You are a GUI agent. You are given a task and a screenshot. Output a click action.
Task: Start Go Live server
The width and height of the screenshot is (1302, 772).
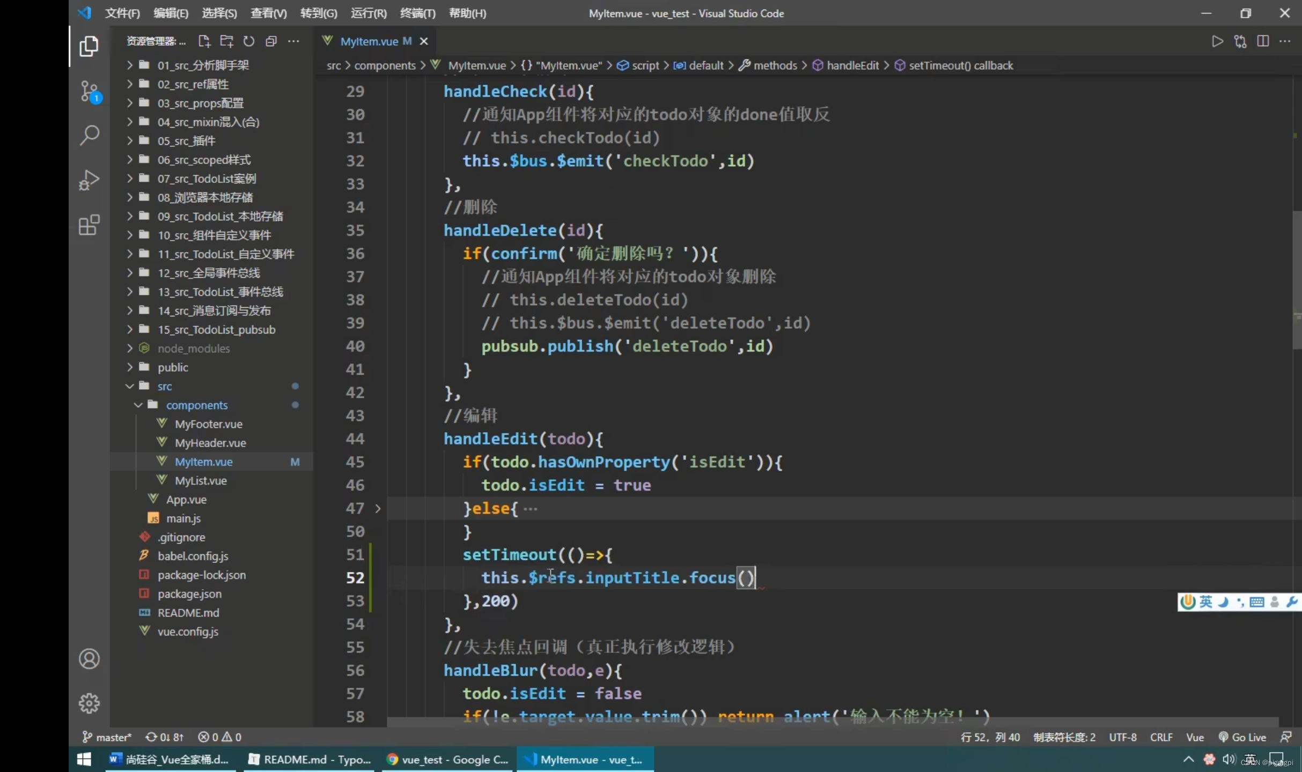[x=1242, y=737]
